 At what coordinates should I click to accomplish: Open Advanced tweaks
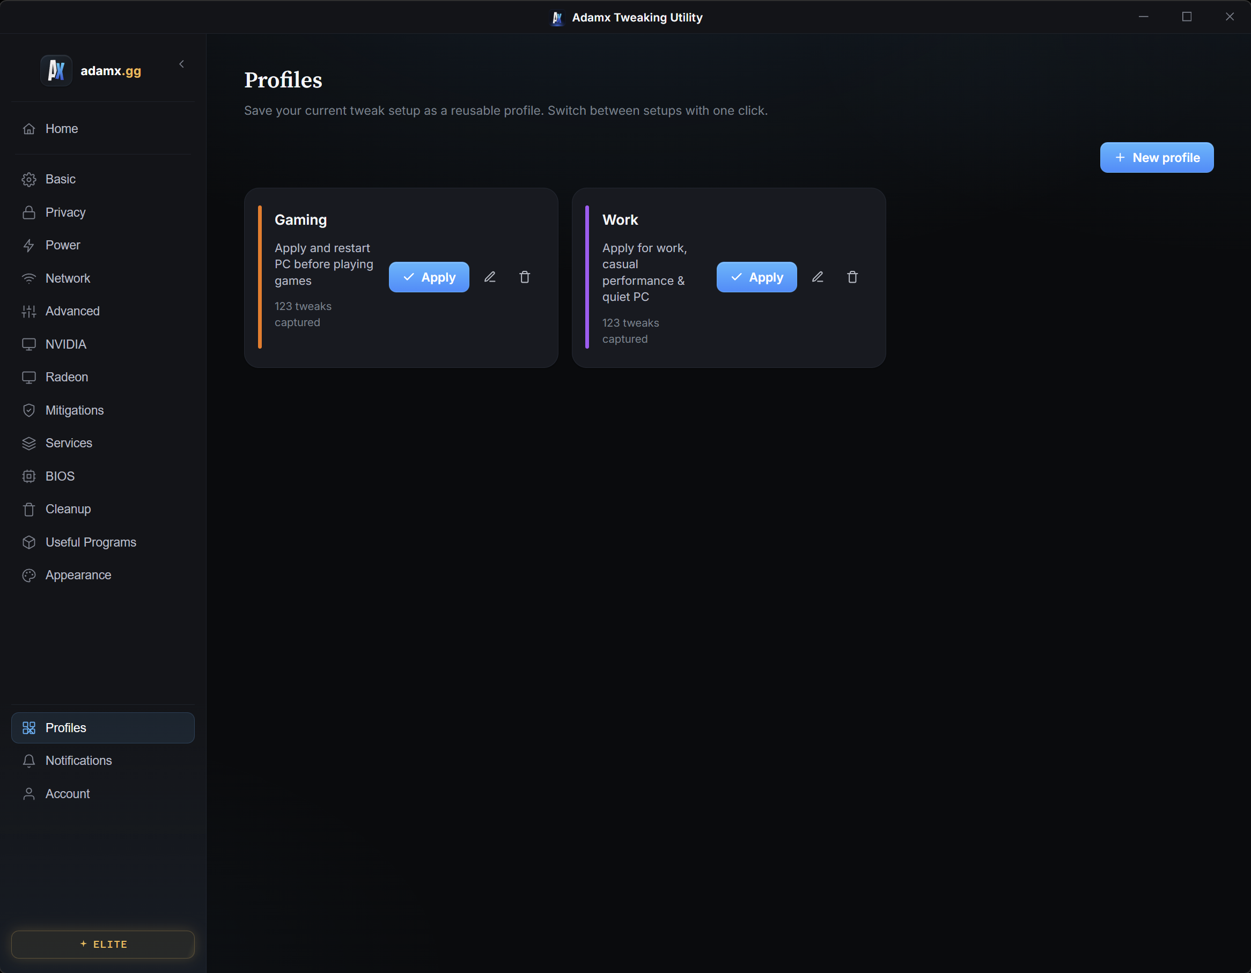click(x=103, y=311)
